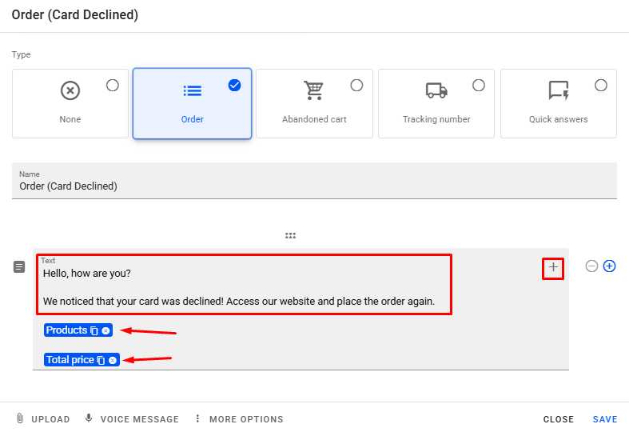Image resolution: width=629 pixels, height=432 pixels.
Task: Click the circled minus icon to remove the block
Action: click(591, 266)
